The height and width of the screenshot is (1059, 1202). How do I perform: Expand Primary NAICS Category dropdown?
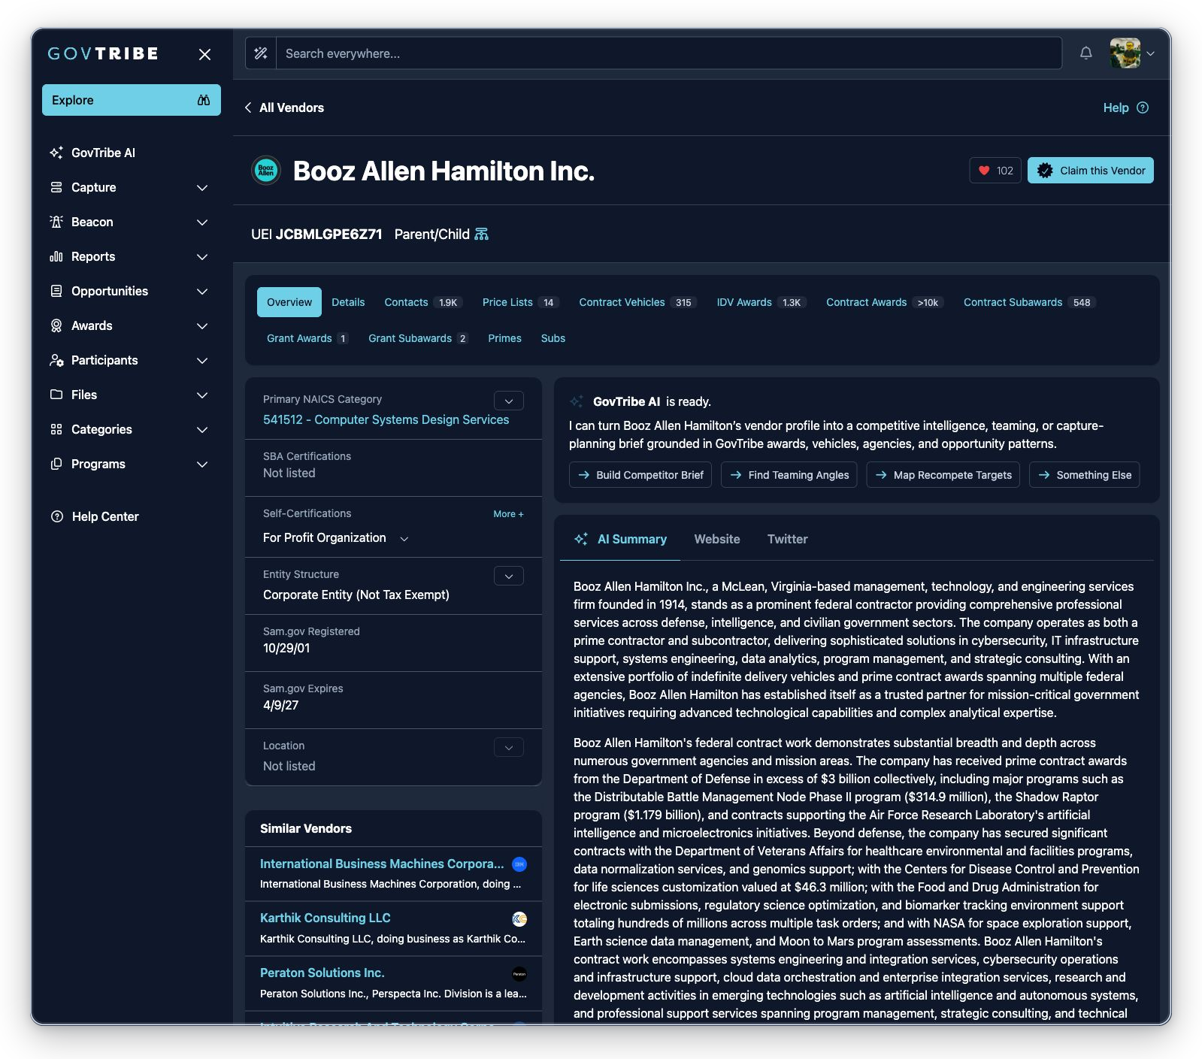pos(509,401)
